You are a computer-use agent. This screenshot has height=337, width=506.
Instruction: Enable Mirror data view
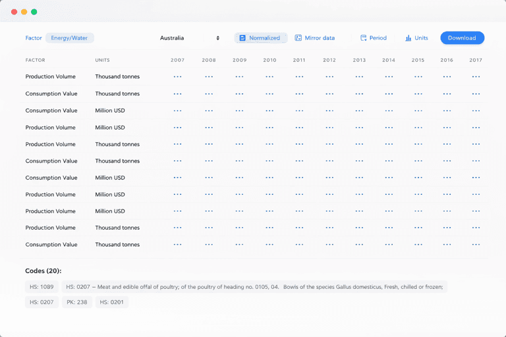315,38
